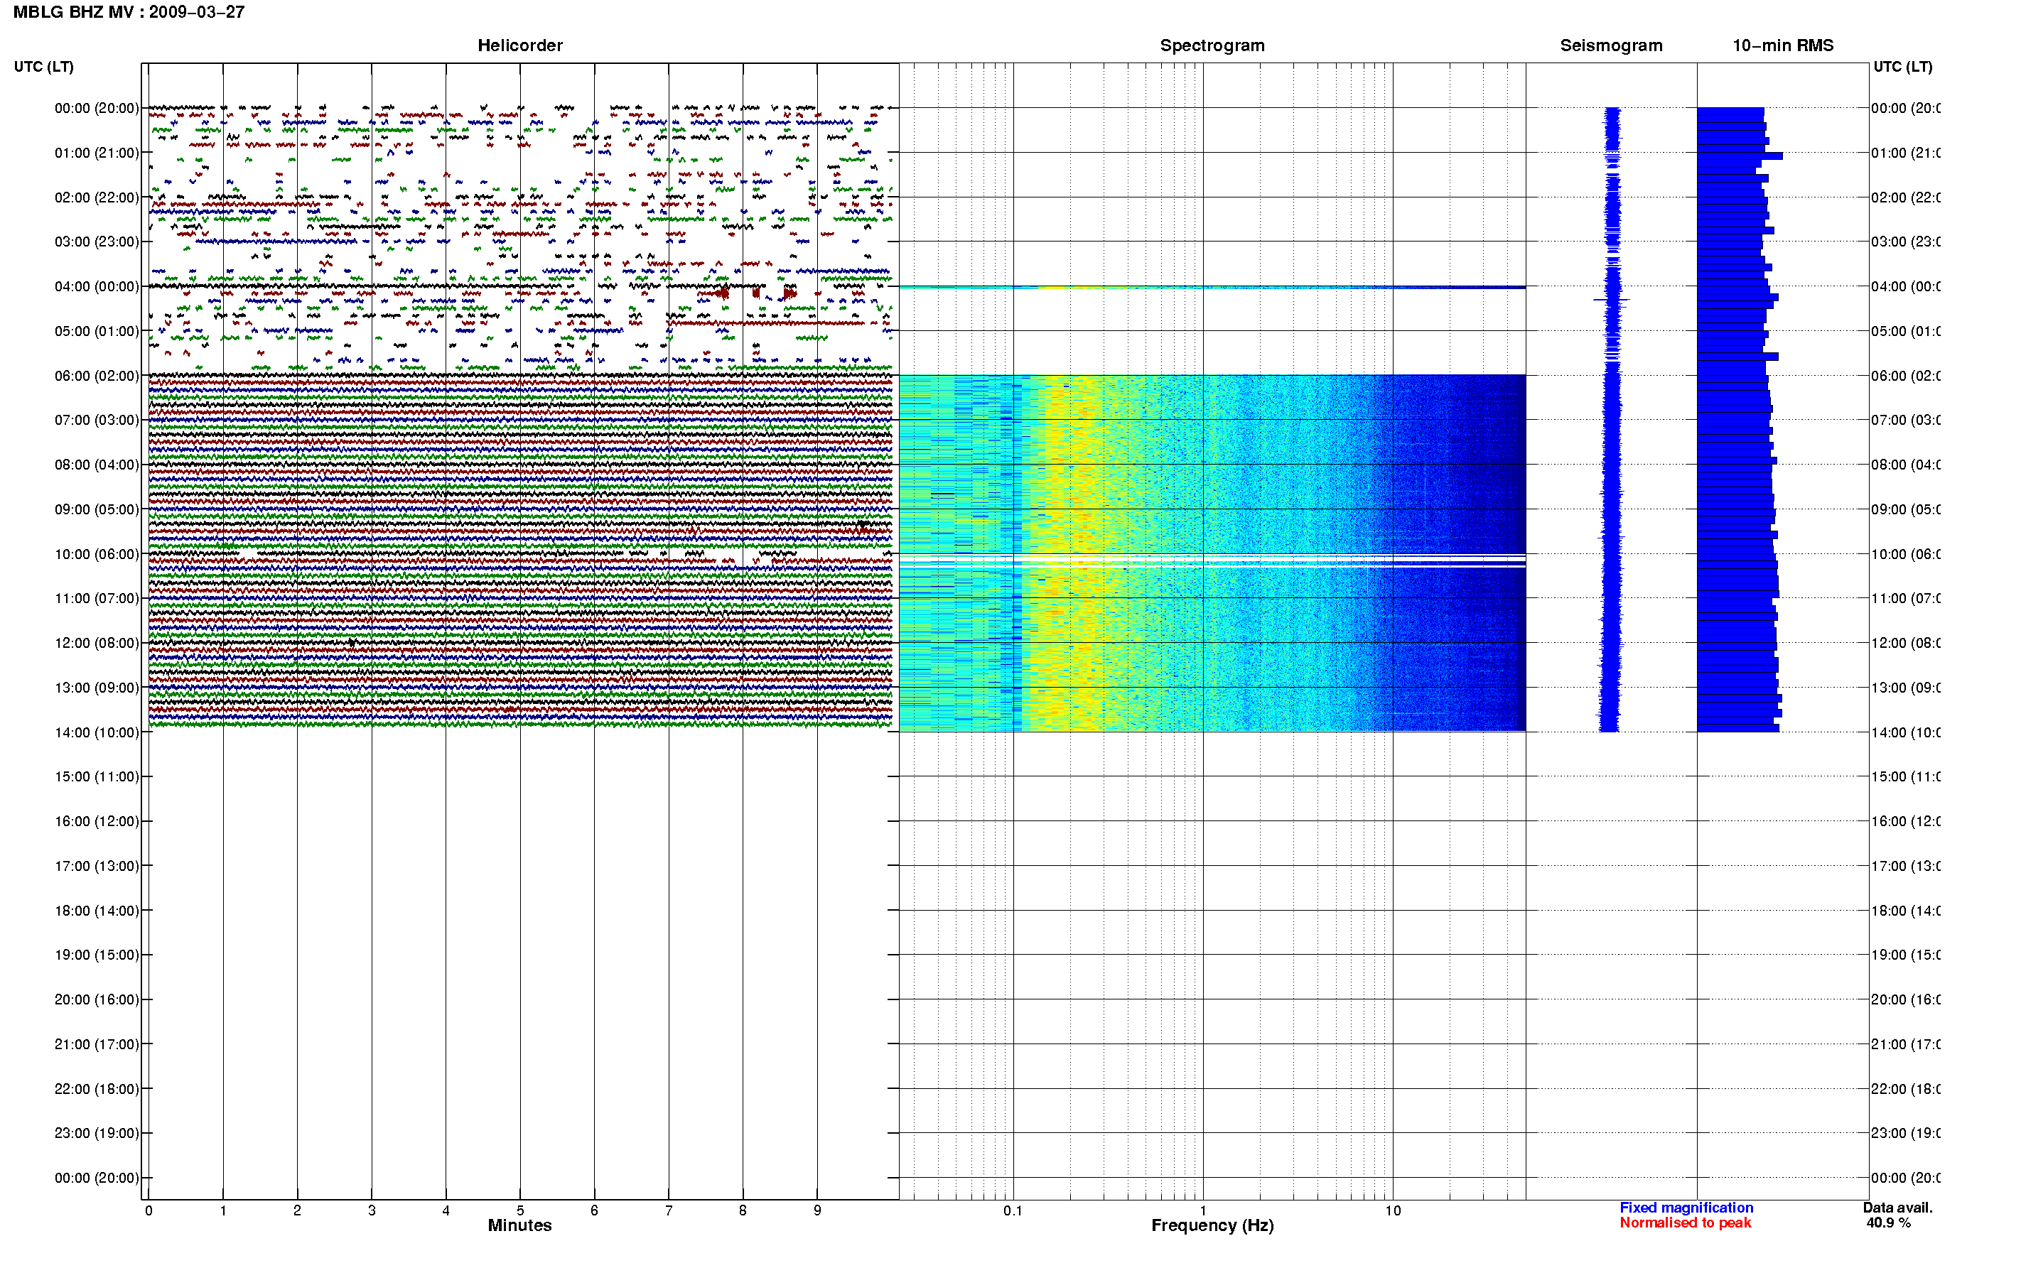
Task: Click the '11:00 (07:00)' time label on left axis
Action: [97, 599]
